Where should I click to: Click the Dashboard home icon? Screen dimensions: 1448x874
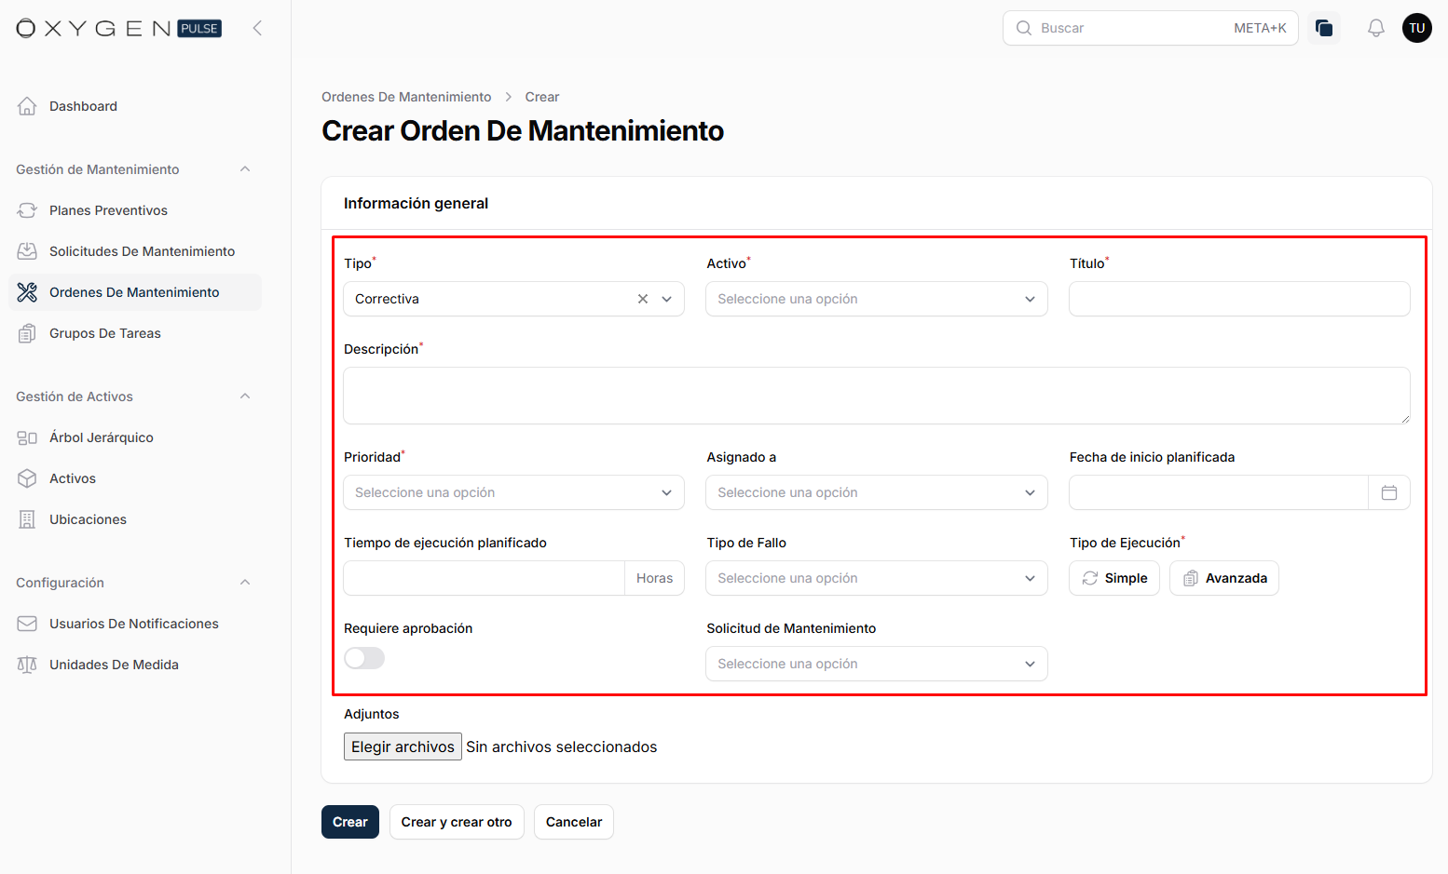27,106
